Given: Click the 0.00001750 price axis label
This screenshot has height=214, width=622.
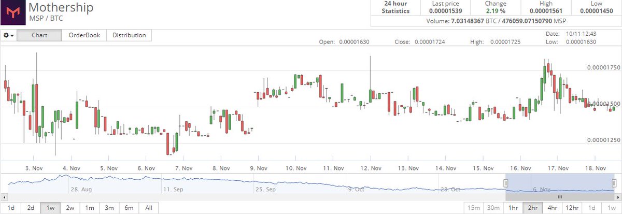Looking at the screenshot, I should [603, 67].
